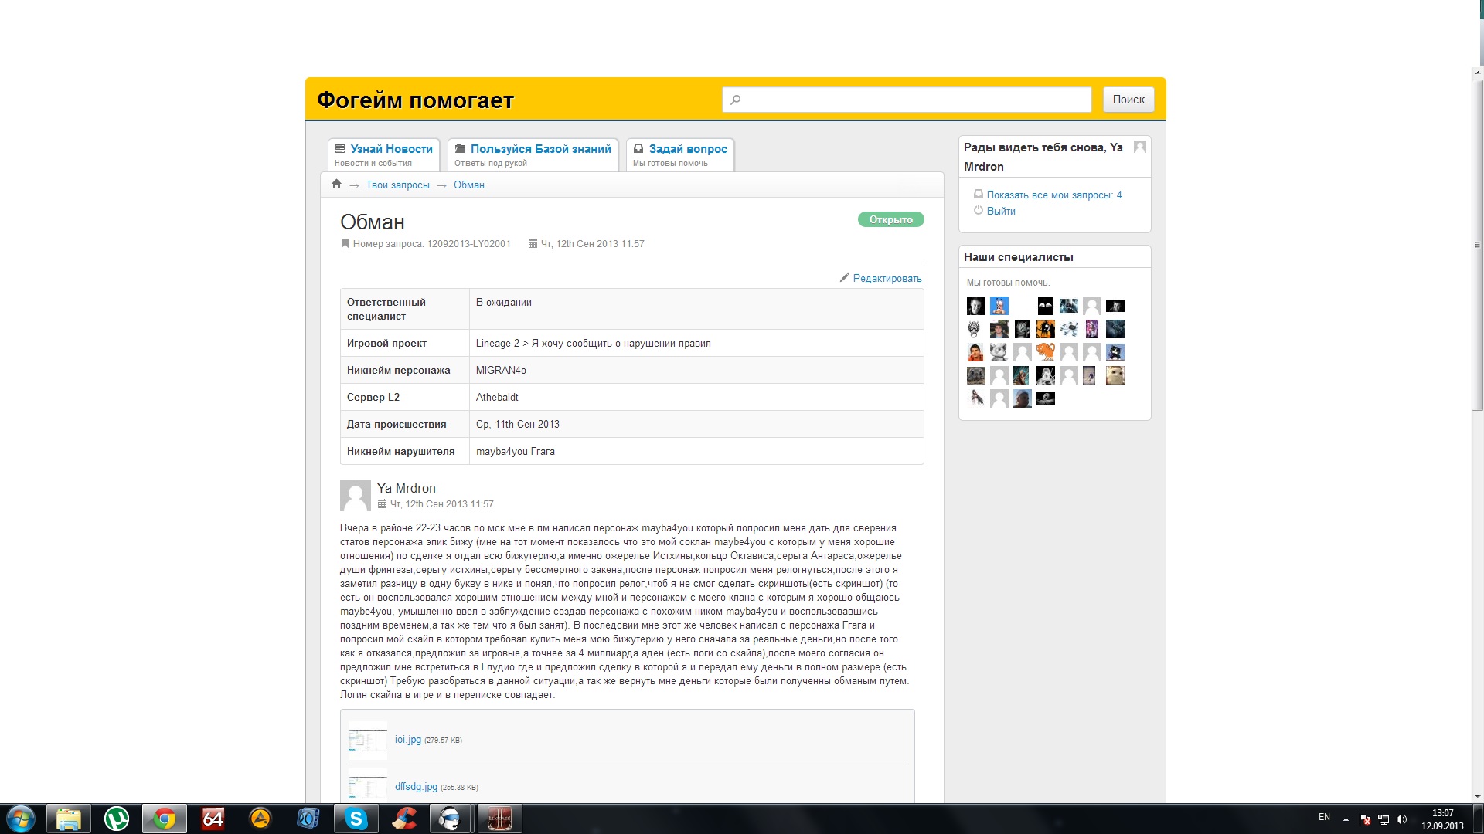The width and height of the screenshot is (1484, 834).
Task: Open ioi.jpg attachment thumbnail
Action: coord(368,740)
